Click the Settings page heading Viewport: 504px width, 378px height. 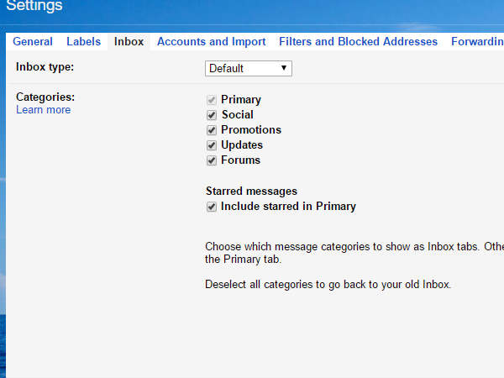pos(32,7)
